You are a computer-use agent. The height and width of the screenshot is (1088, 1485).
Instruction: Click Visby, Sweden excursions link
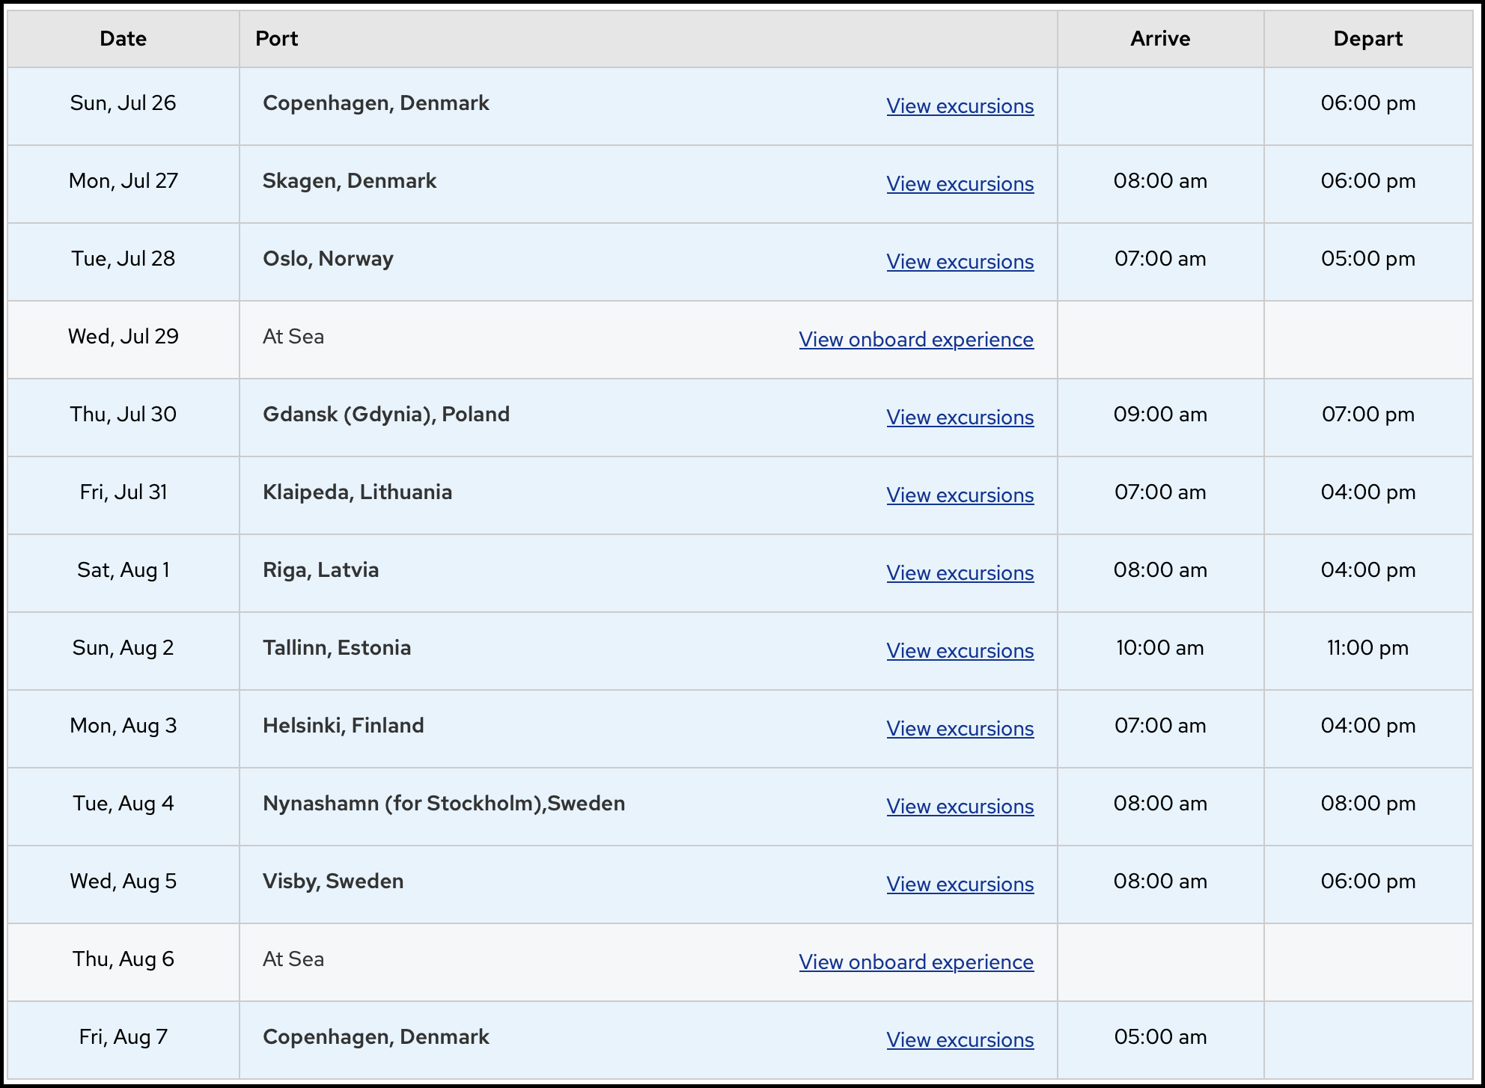tap(960, 884)
